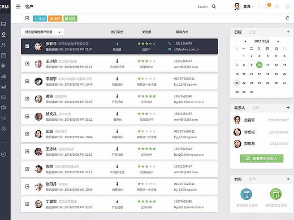Sort by 关注度 column header

click(146, 32)
